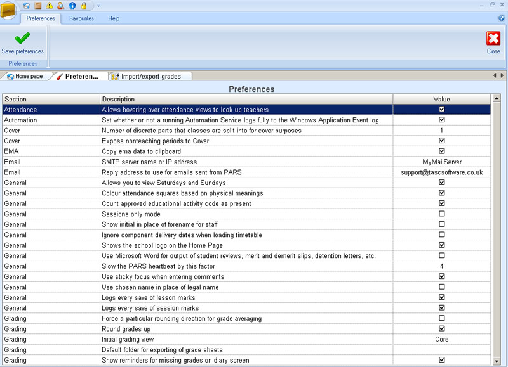Toggle Automation Service event log checkbox
508x367 pixels.
coord(441,120)
